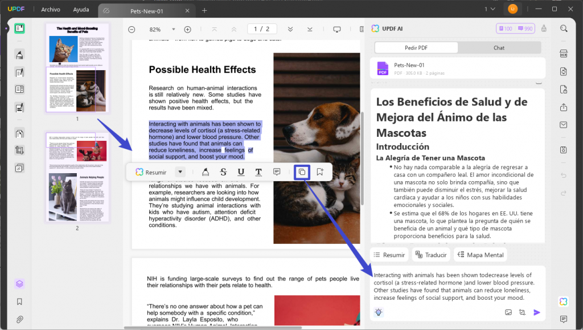Image resolution: width=583 pixels, height=330 pixels.
Task: Click the zoom in icon
Action: point(187,28)
